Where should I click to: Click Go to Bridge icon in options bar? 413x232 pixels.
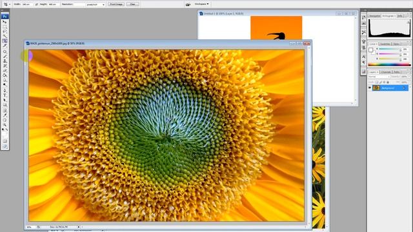(x=188, y=5)
